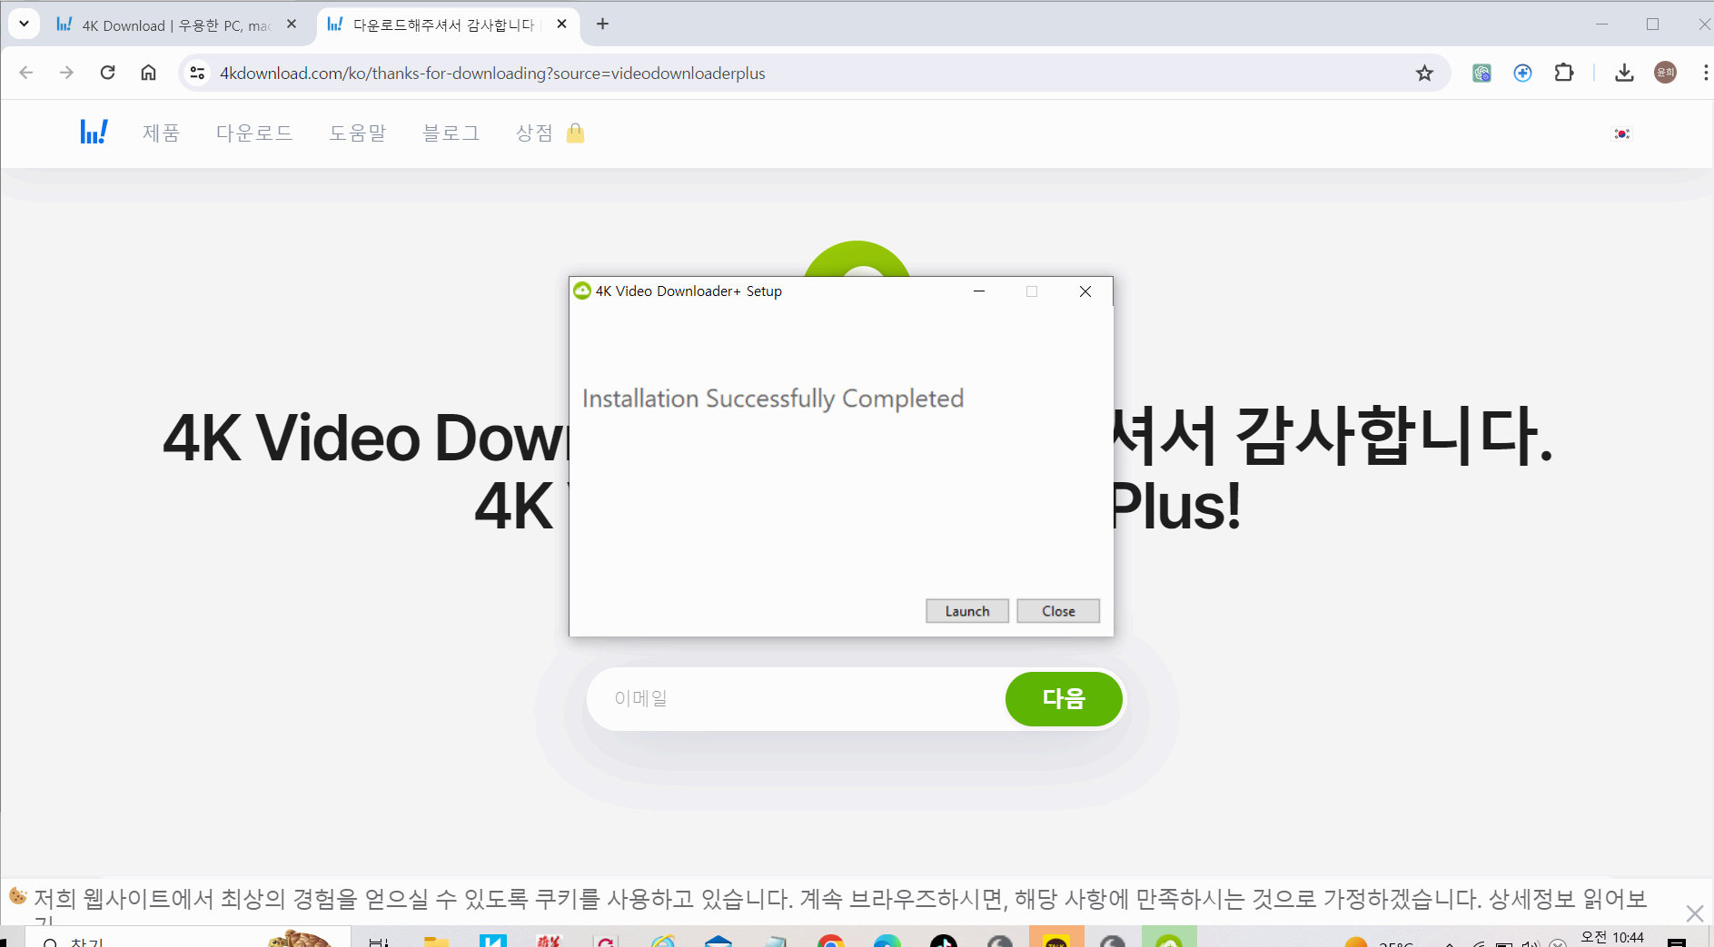Open the browser downloads icon
The image size is (1714, 947).
coord(1624,73)
